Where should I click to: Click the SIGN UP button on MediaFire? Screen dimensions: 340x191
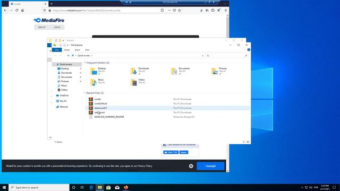42,27
